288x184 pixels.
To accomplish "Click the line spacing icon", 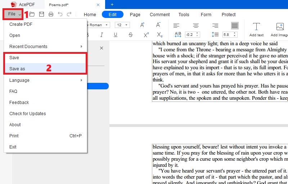I will pos(215,34).
